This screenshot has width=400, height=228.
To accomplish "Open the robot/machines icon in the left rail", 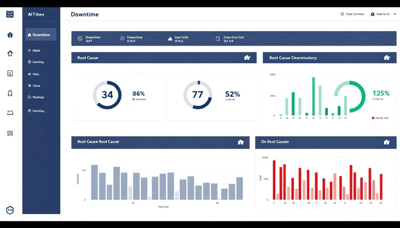I will click(10, 93).
